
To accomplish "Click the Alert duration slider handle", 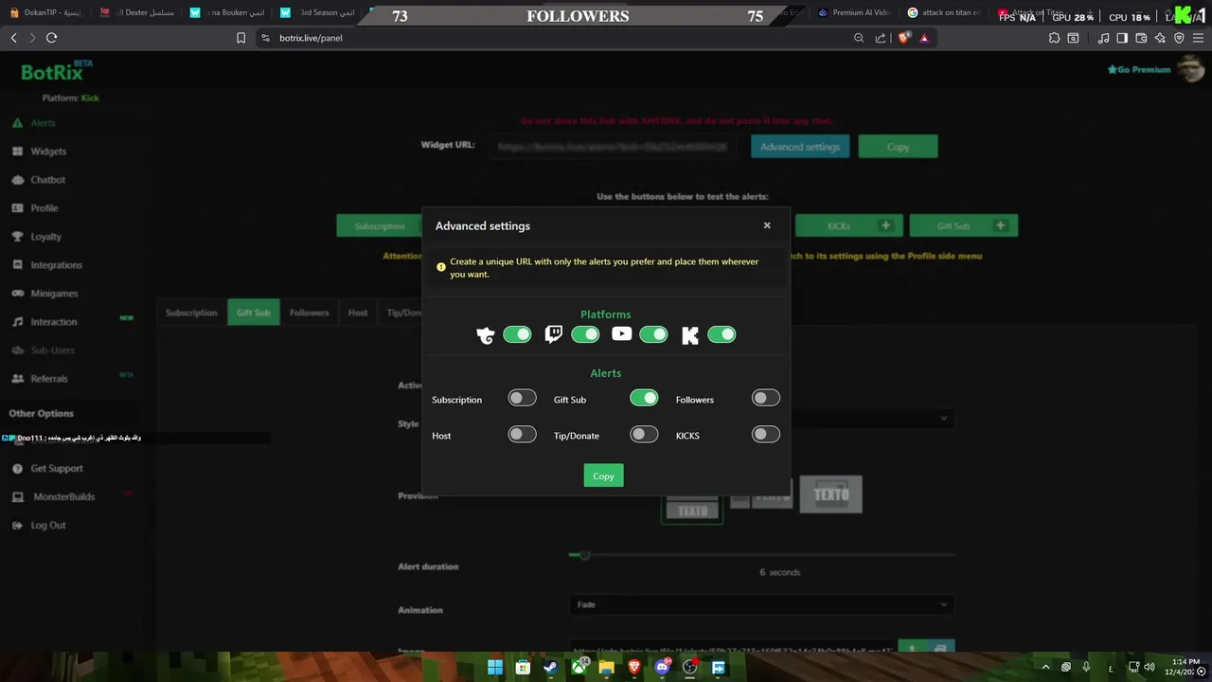I will click(584, 555).
